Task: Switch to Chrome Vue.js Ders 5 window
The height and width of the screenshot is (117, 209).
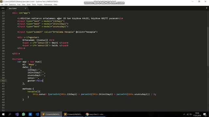Action: click(95, 114)
